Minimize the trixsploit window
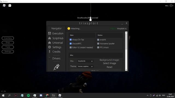Image resolution: width=175 pixels, height=98 pixels. [122, 24]
